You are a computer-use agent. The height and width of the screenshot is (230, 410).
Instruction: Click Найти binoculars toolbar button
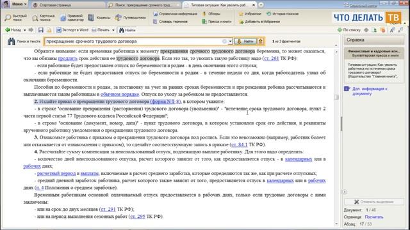127,30
